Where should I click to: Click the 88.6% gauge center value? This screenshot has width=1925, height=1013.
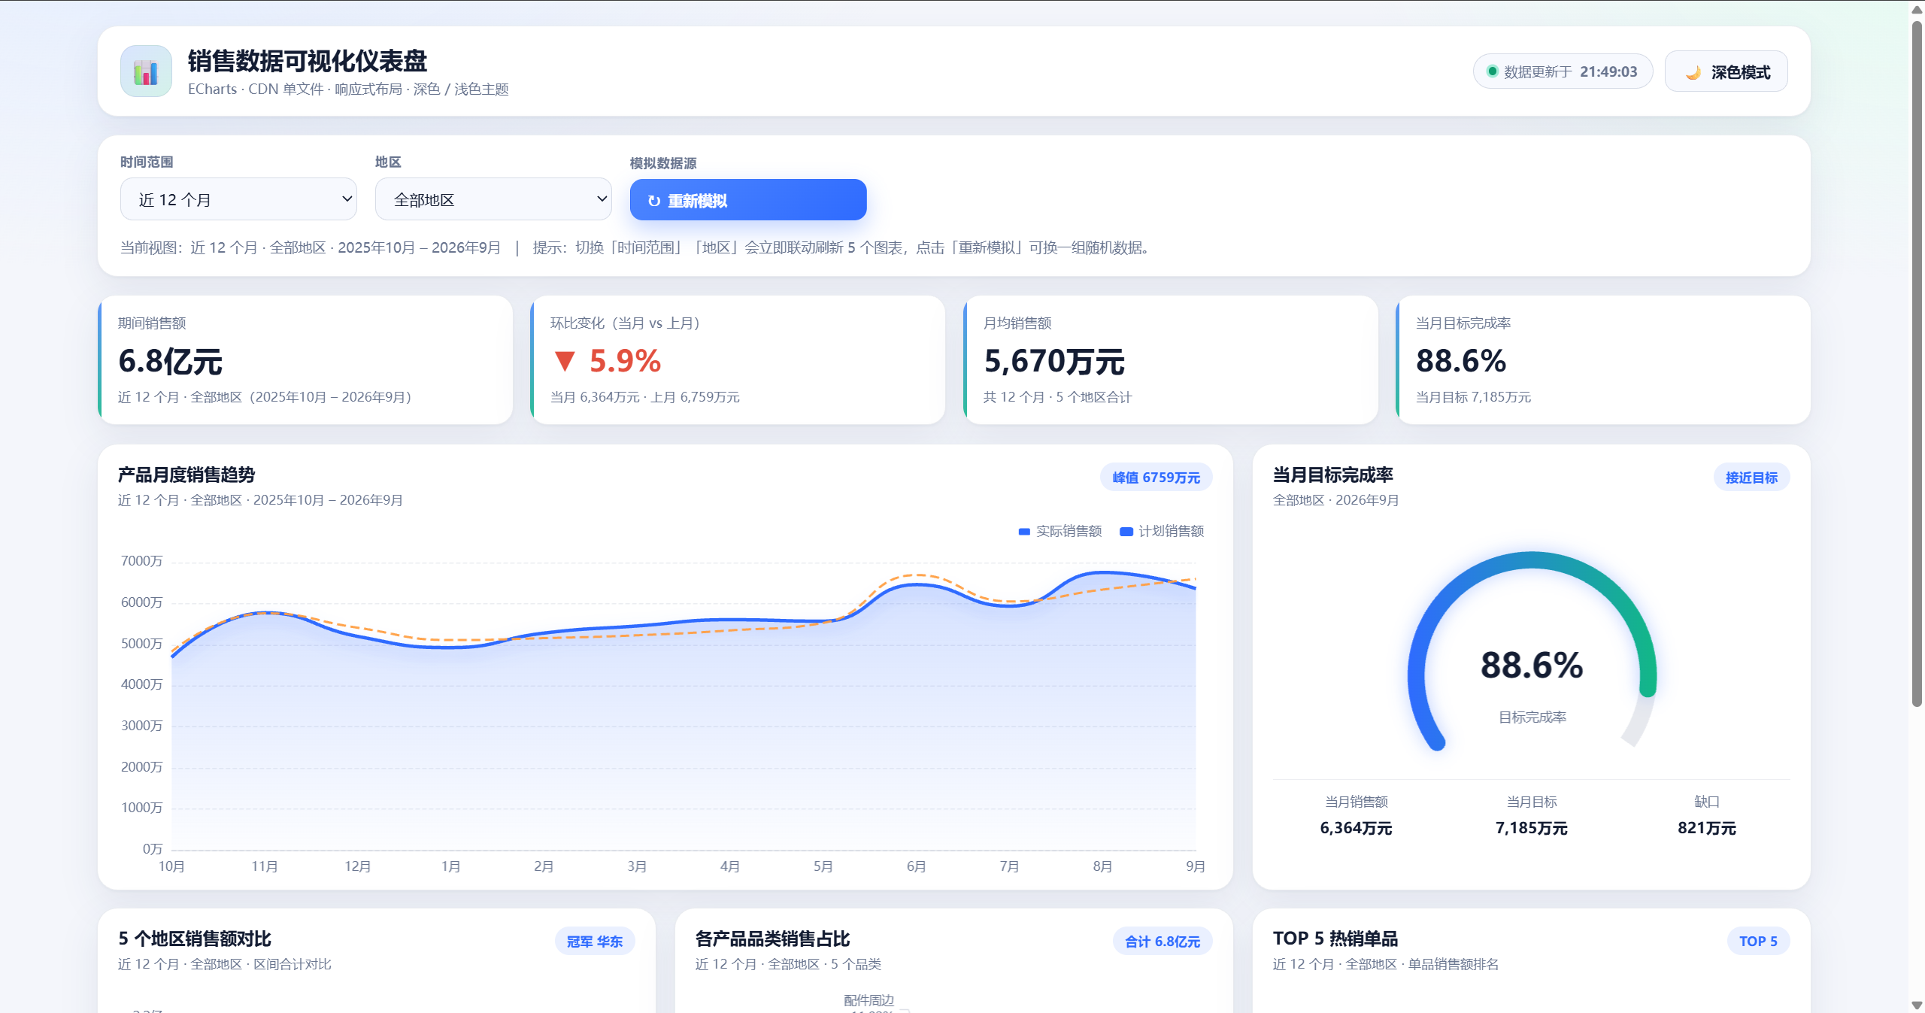coord(1532,666)
